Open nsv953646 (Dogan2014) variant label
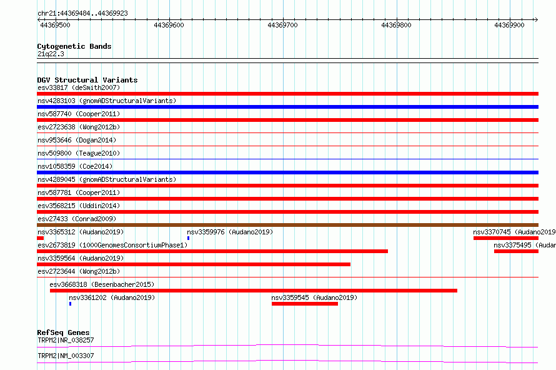 77,140
